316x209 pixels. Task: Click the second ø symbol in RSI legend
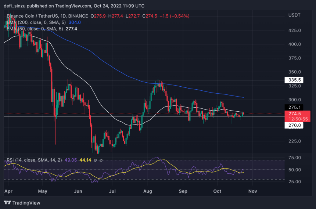click(101, 160)
